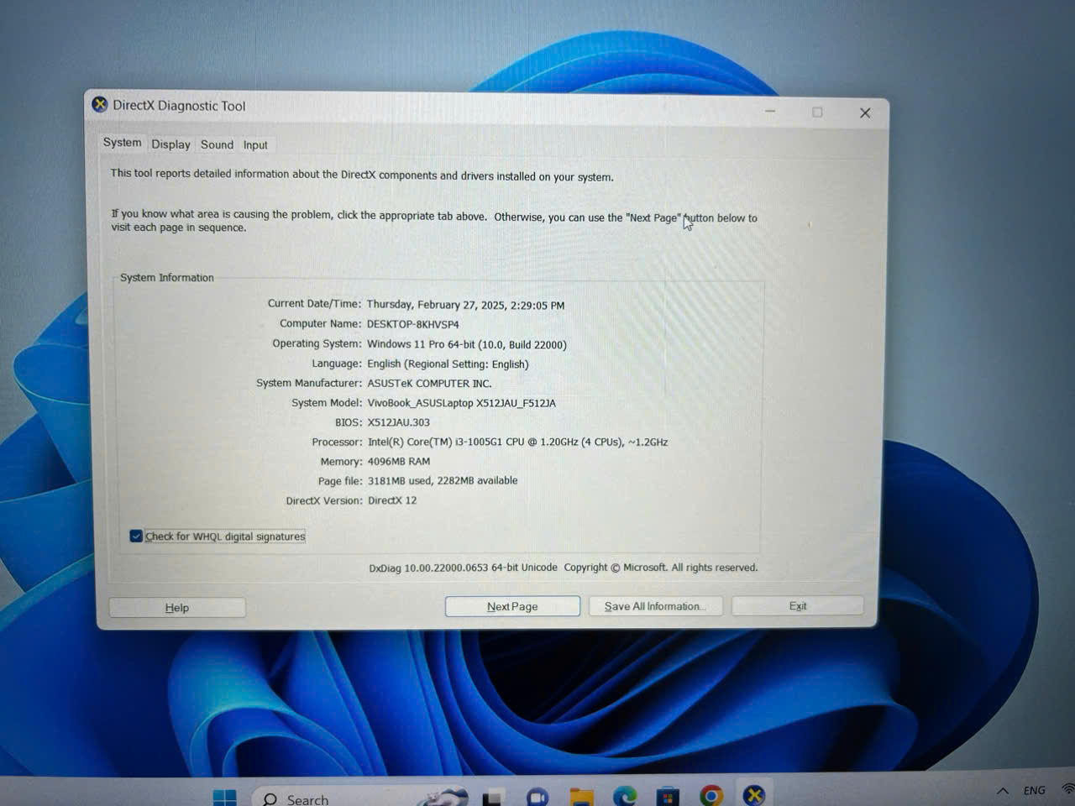Click the DxDiag 10.00.22000.0653 version text
Image resolution: width=1075 pixels, height=806 pixels.
(463, 568)
